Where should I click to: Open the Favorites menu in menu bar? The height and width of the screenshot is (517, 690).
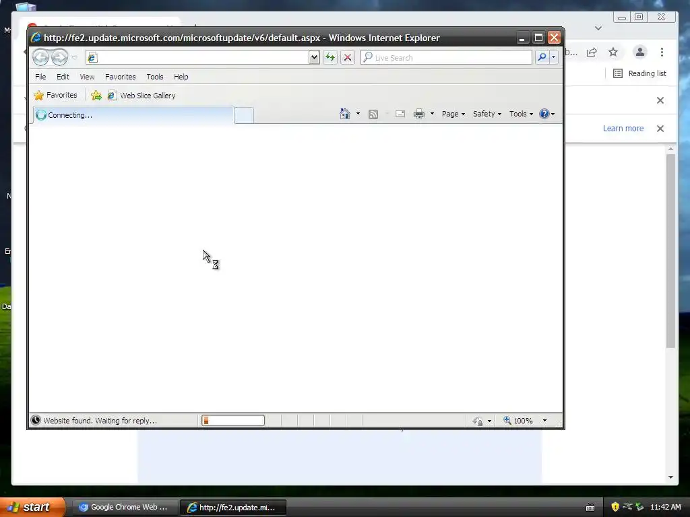pos(120,77)
